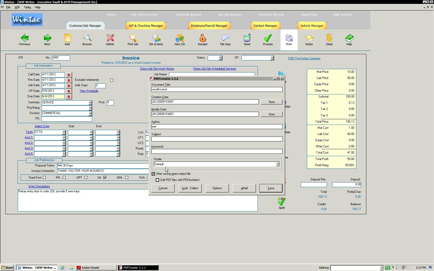Open the Notes icon
434x271 pixels.
(309, 40)
